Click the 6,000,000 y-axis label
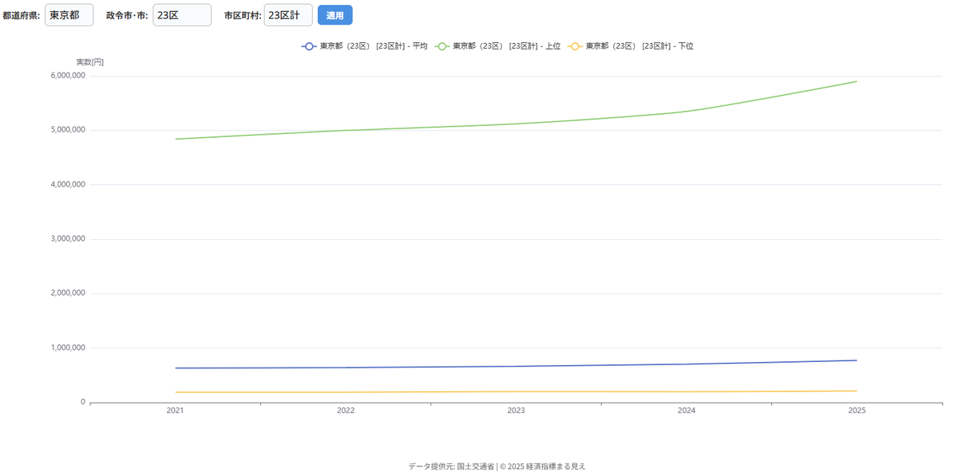Viewport: 958px width, 476px height. pos(67,76)
